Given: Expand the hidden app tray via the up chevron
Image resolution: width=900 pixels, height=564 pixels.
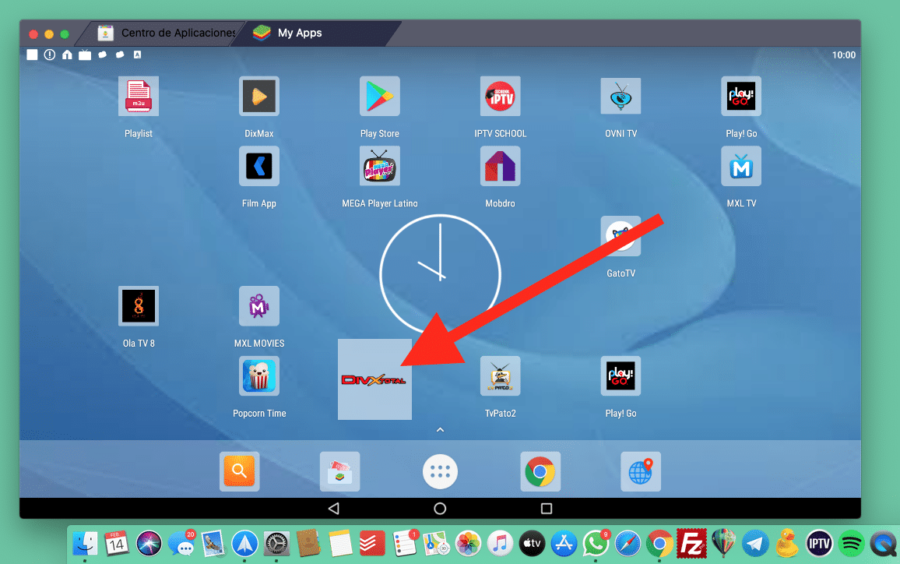Looking at the screenshot, I should pyautogui.click(x=440, y=429).
